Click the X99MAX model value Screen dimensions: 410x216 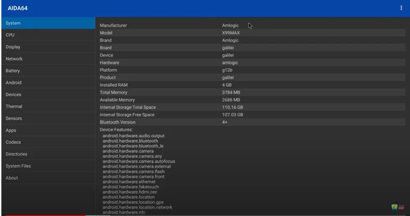231,33
